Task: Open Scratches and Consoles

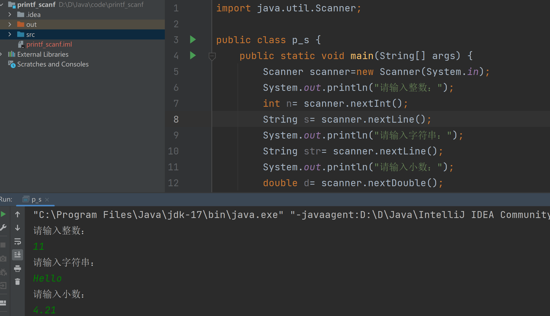Action: pos(53,64)
